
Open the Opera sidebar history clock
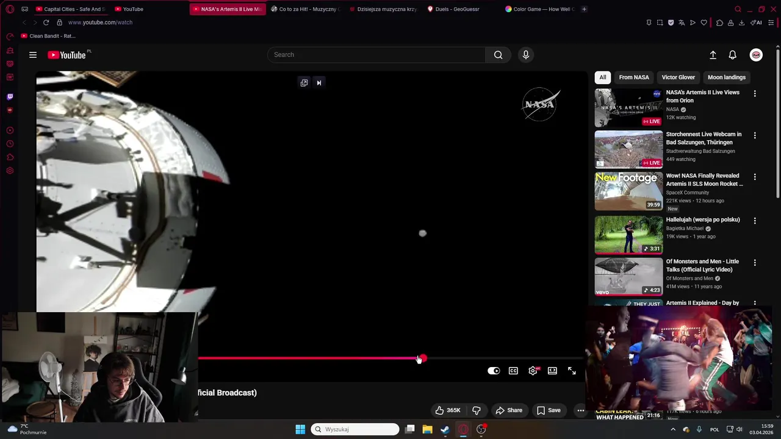(x=10, y=144)
